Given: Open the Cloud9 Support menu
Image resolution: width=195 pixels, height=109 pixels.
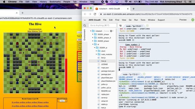Looking at the screenshot, I should point(161,20).
